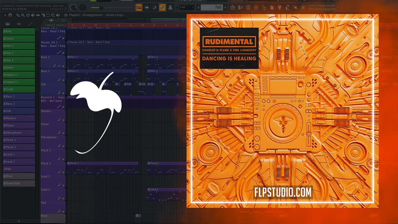
Task: Select the playlist Mute tool
Action: [x=33, y=15]
